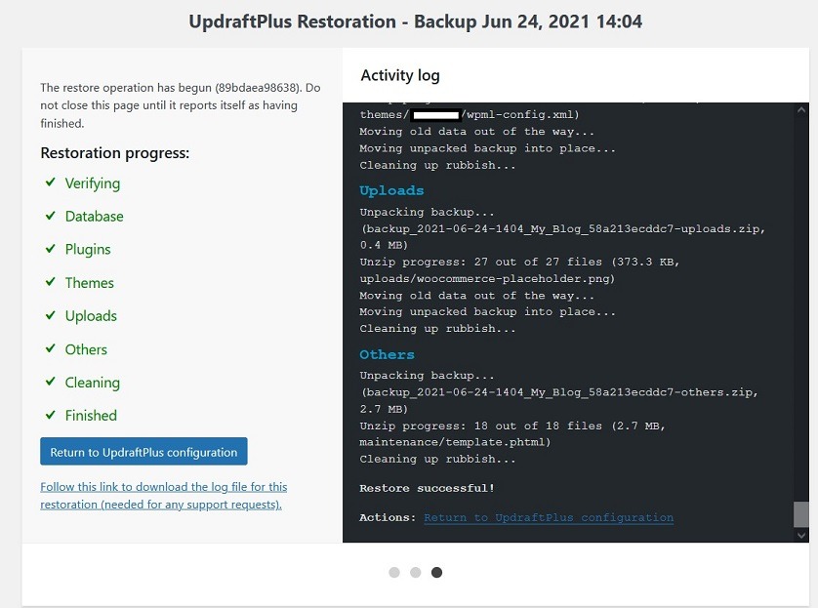The image size is (818, 608).
Task: Select the third active slide dot
Action: [x=436, y=573]
